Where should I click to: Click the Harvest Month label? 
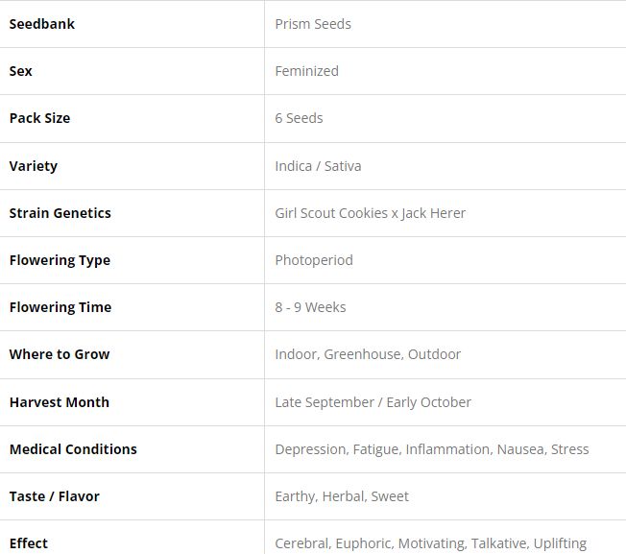(x=60, y=402)
